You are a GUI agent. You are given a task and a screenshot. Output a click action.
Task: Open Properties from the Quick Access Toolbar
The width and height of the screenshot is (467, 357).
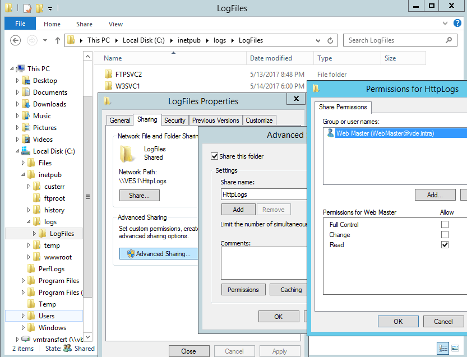[x=26, y=8]
